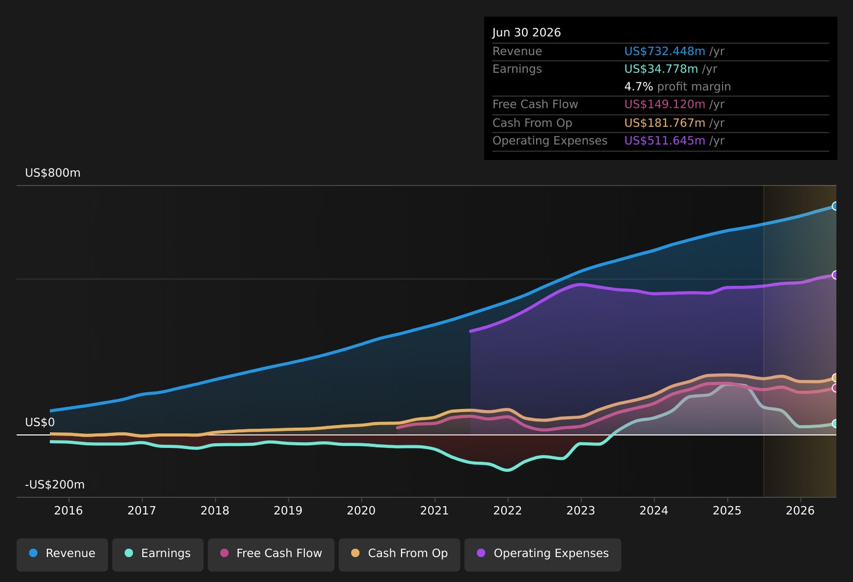Screen dimensions: 853x582
Task: Click the Free Cash Flow tooltip label
Action: [x=535, y=104]
